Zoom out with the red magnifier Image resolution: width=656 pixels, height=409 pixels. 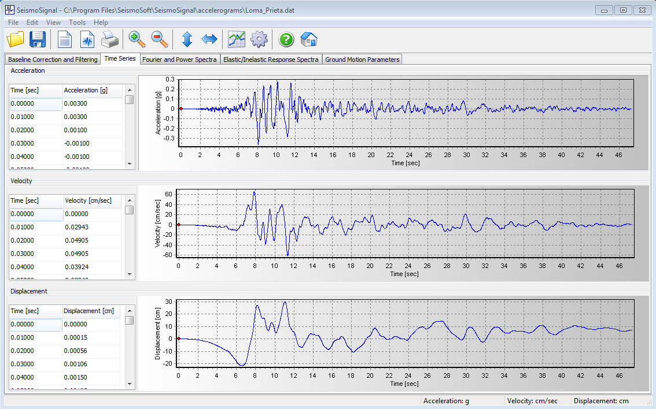[x=160, y=40]
